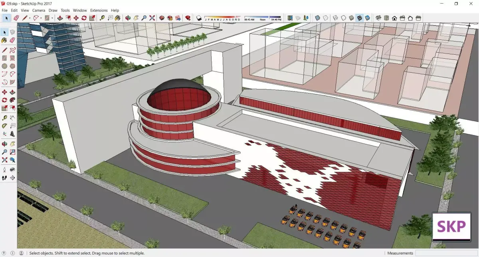Open the Draw menu
The height and width of the screenshot is (257, 479).
[53, 10]
